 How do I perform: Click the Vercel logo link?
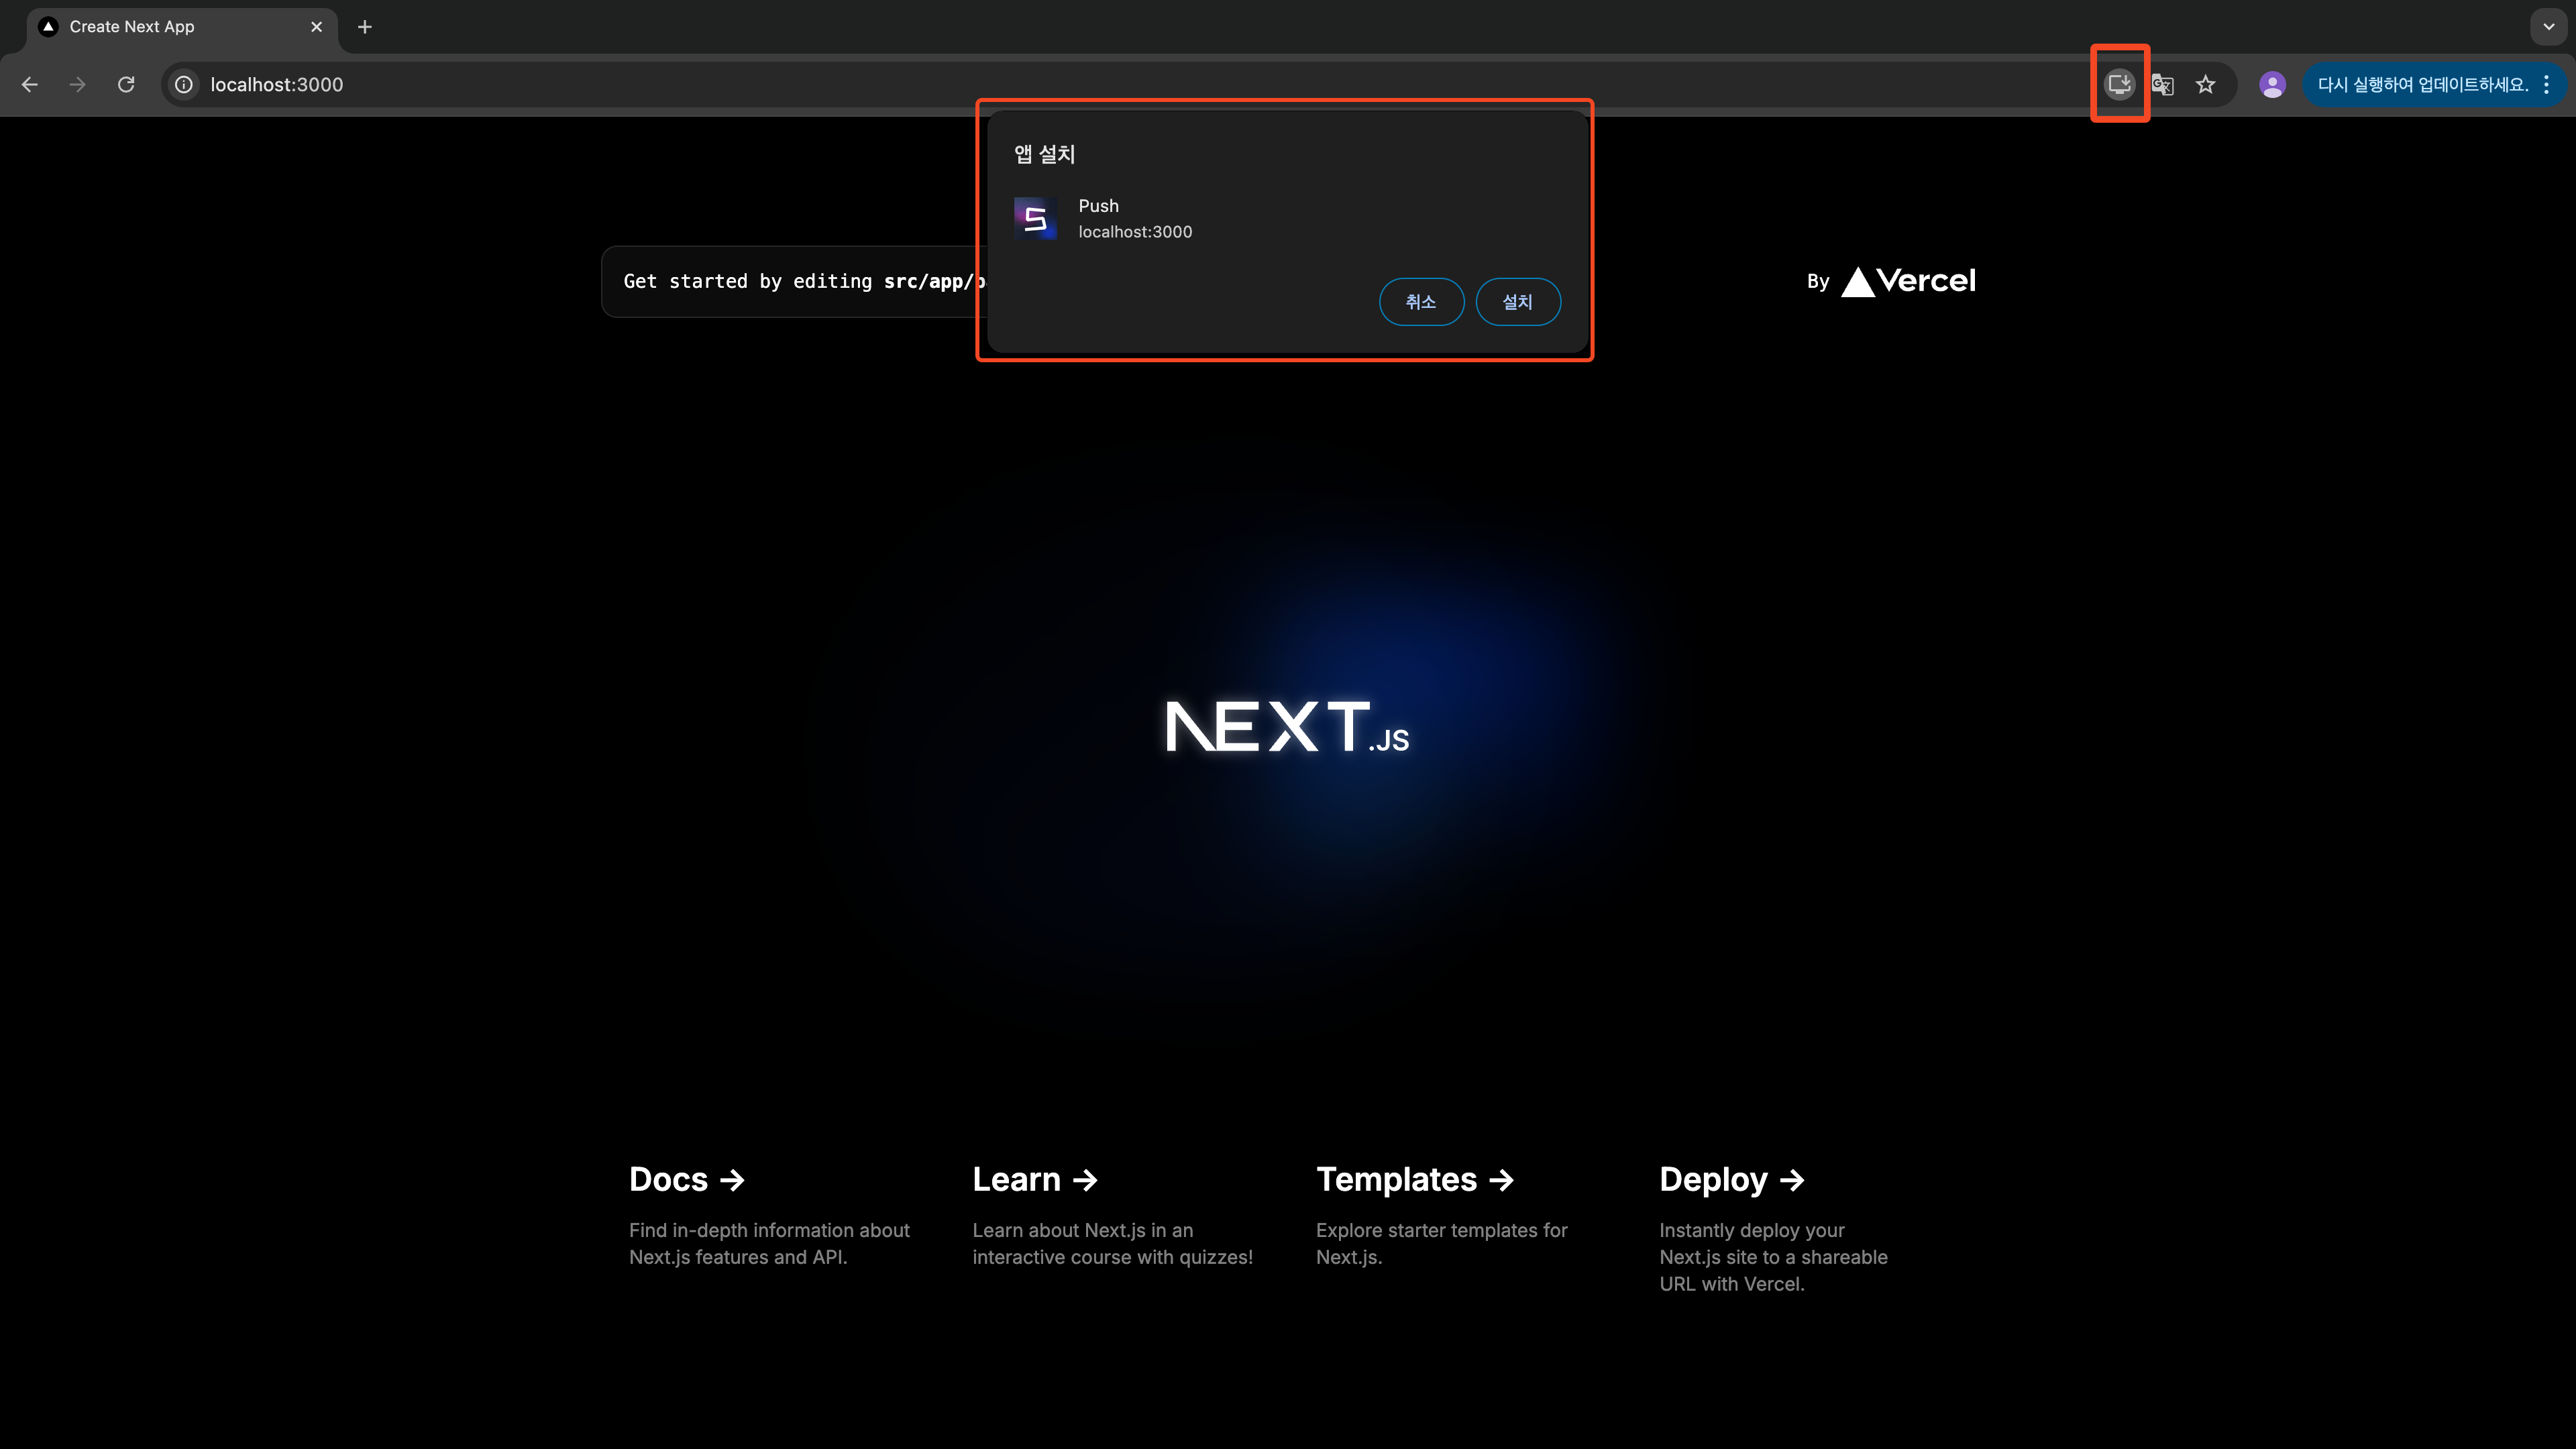click(x=1907, y=281)
